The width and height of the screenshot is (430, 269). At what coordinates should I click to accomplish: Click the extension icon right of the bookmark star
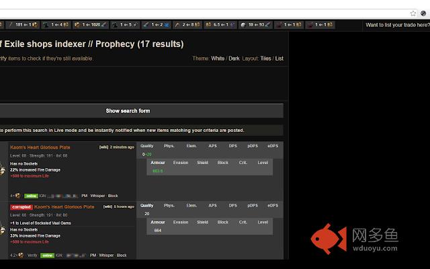point(423,13)
